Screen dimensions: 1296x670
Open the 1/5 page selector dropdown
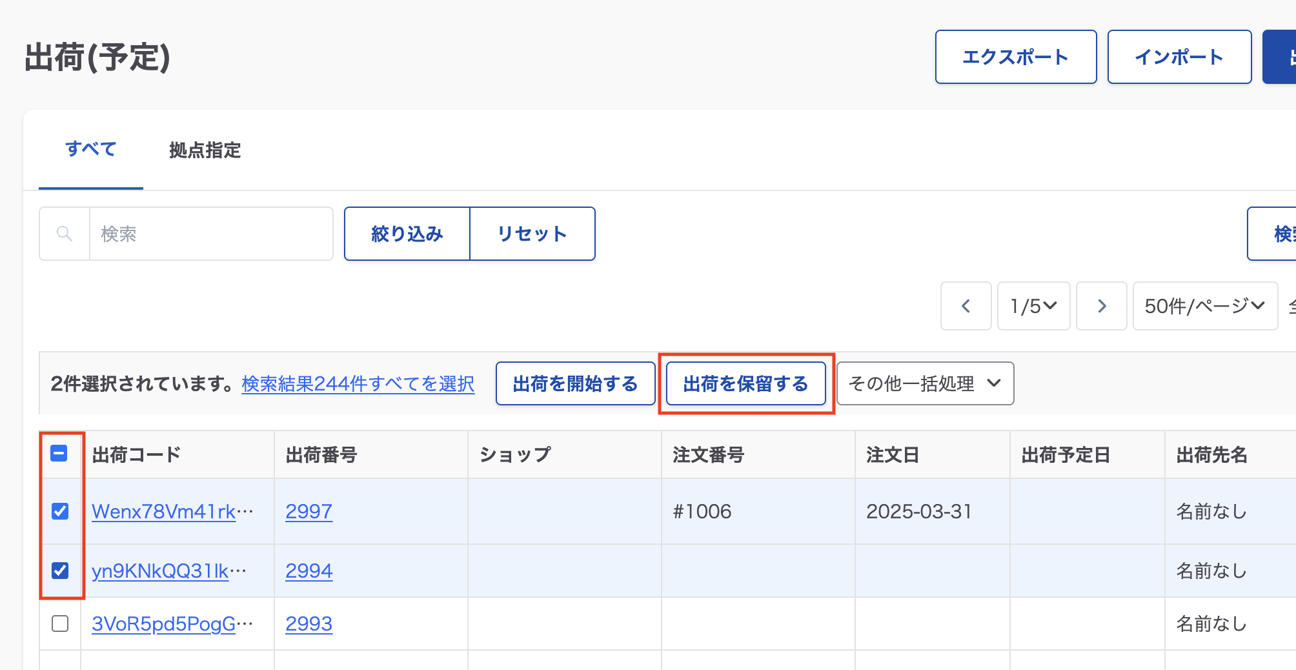[x=1033, y=306]
